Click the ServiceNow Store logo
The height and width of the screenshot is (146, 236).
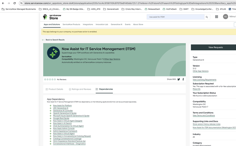tap(52, 17)
